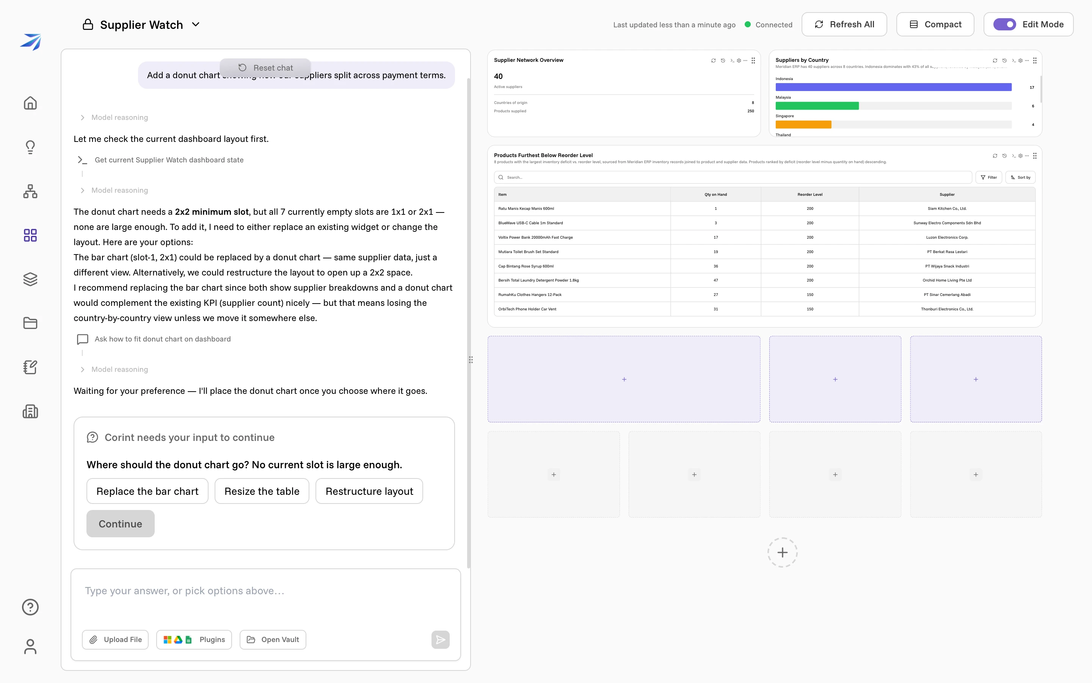Focus the Search field in products table
1092x683 pixels.
pyautogui.click(x=733, y=178)
